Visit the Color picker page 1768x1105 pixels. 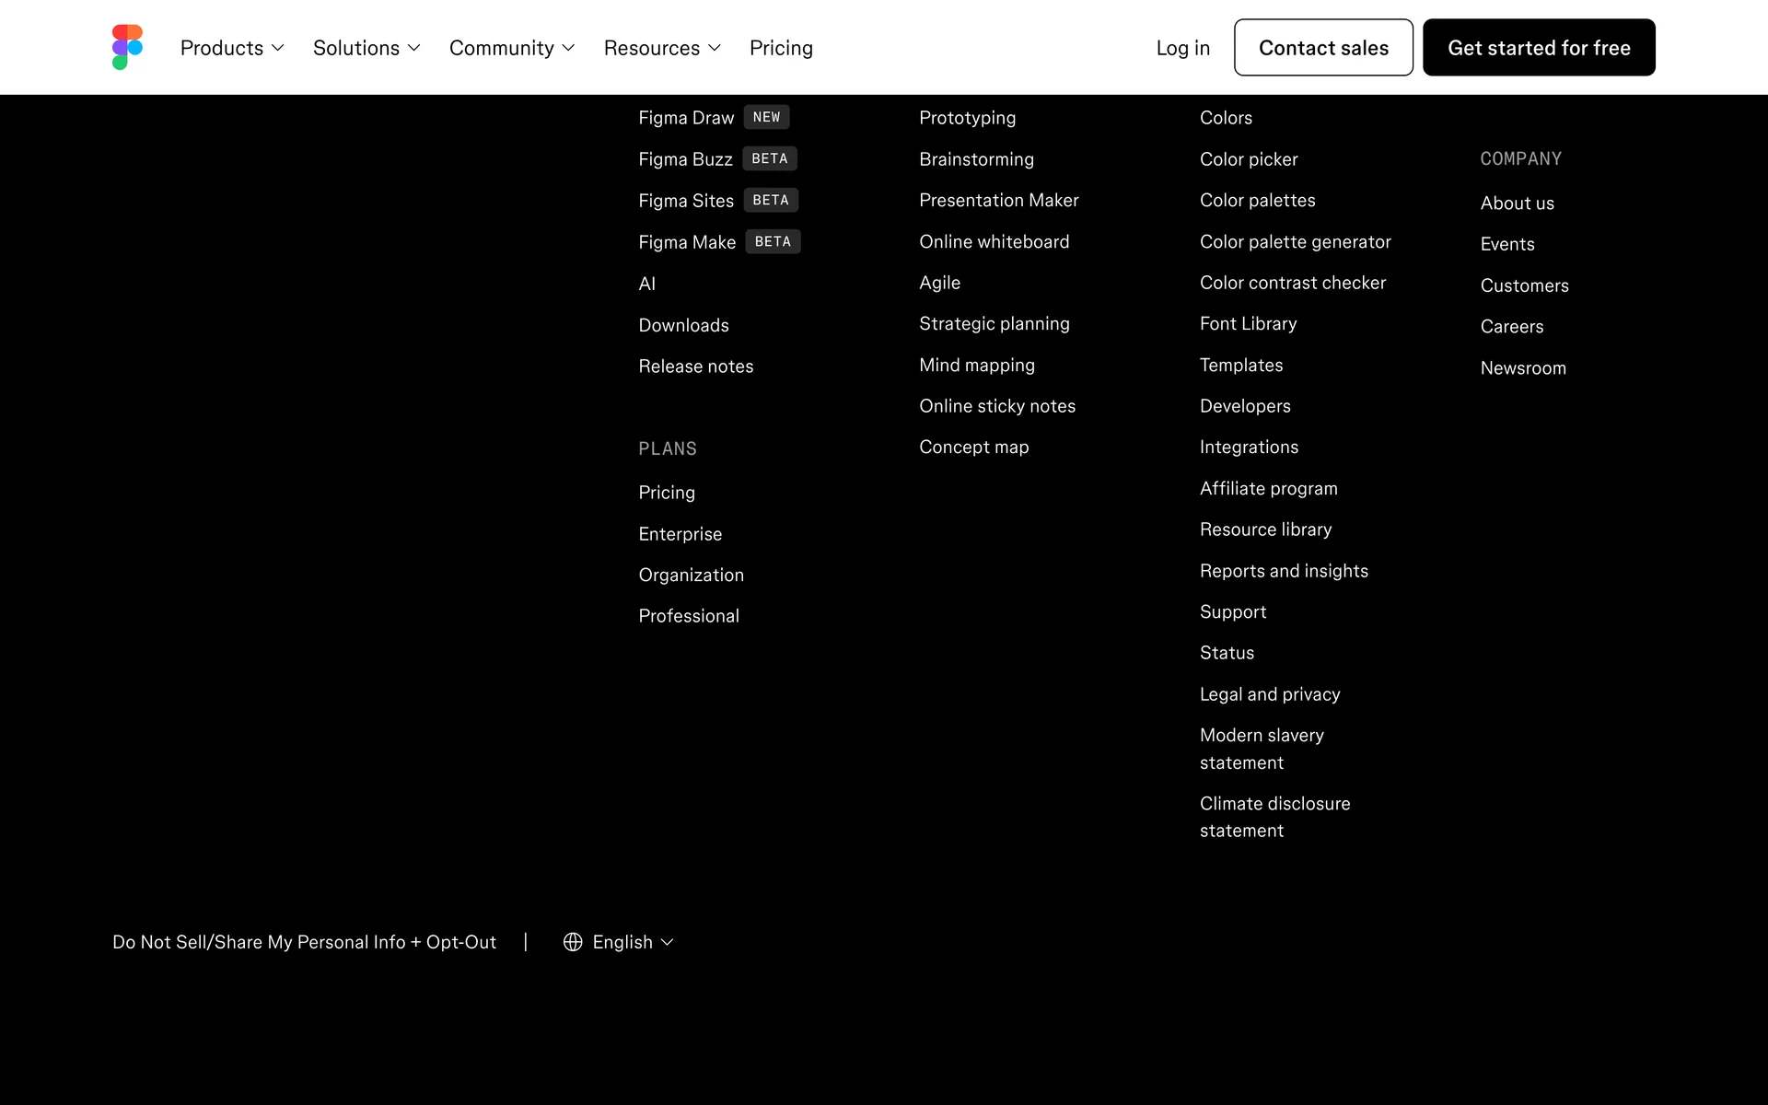[1249, 159]
